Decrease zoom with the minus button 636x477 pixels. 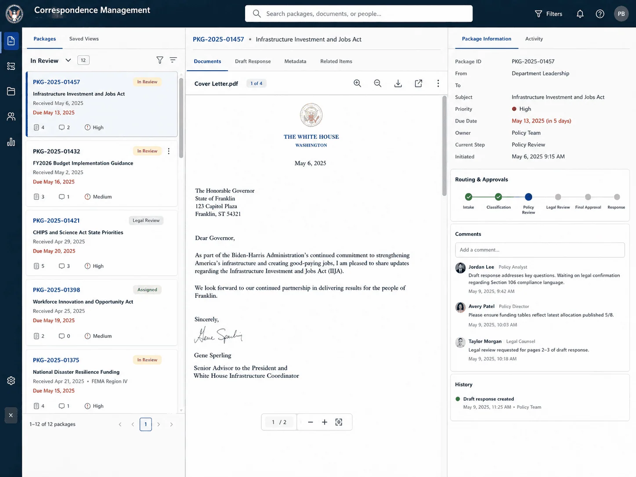coord(311,422)
